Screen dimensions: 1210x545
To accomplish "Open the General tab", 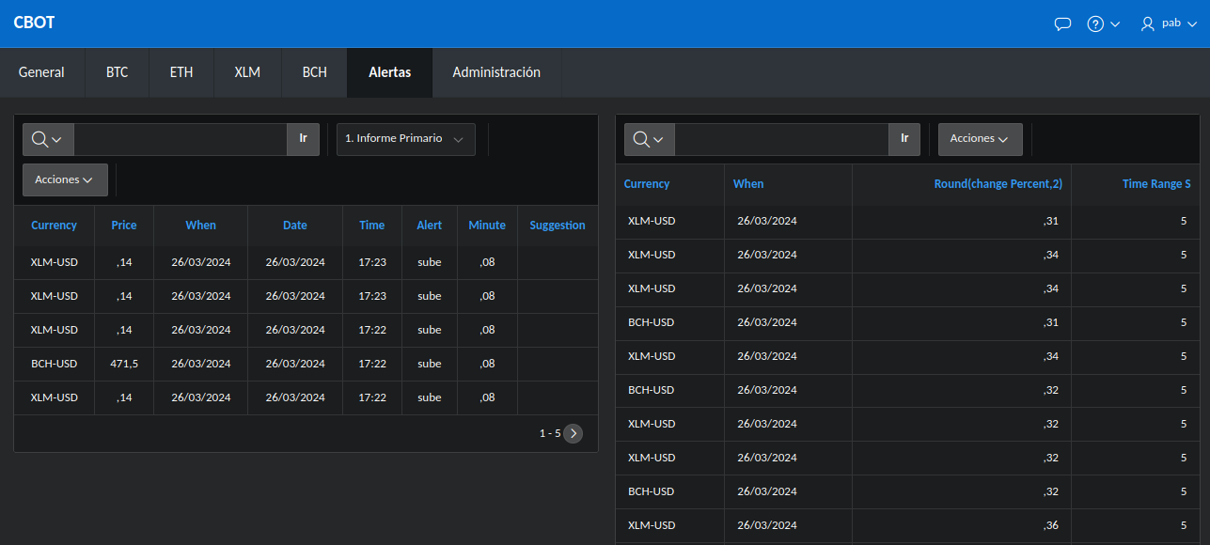I will pos(41,72).
